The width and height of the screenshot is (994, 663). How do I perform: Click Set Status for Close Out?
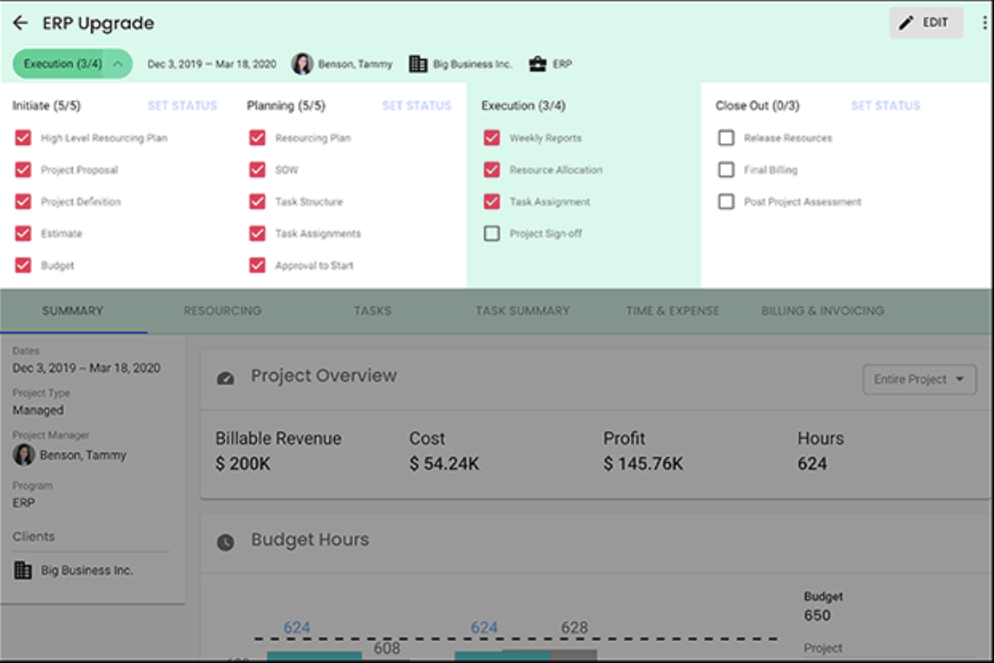coord(885,106)
